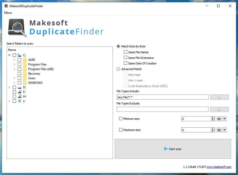Open the www.imakesoft.com link
238x175 pixels.
tap(219, 167)
